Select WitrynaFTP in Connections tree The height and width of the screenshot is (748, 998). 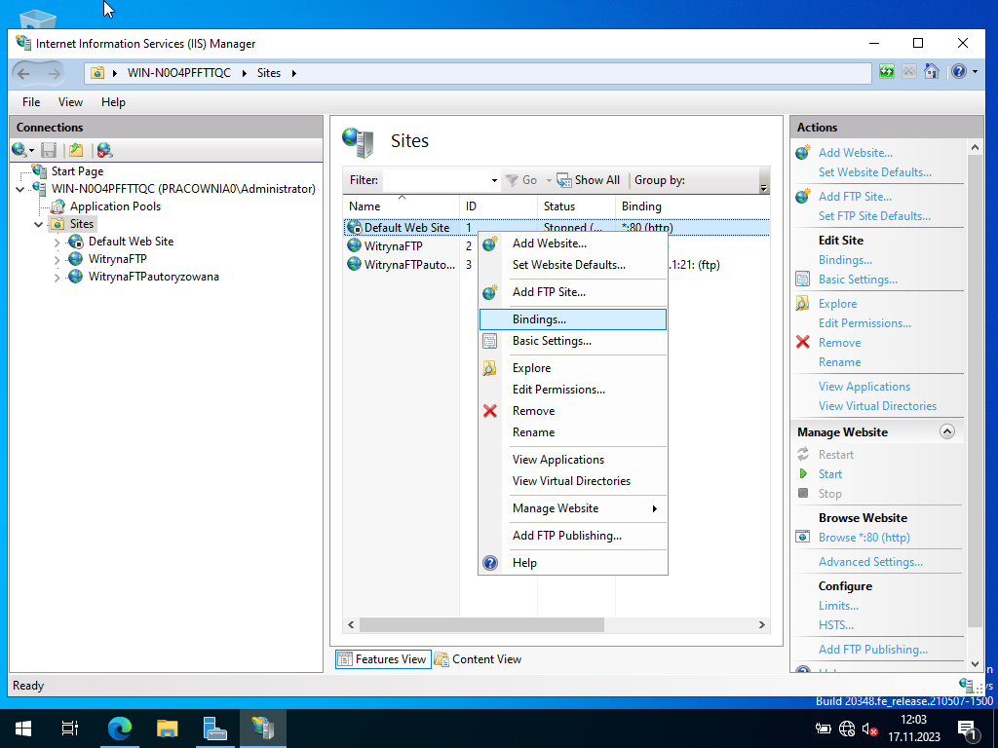tap(118, 259)
